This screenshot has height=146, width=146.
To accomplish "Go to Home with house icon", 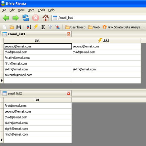I will (x=45, y=18).
